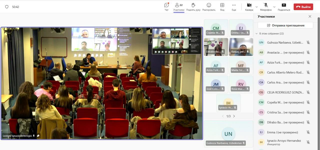Open the More (Еще) options menu
This screenshot has height=150, width=320.
(234, 5)
